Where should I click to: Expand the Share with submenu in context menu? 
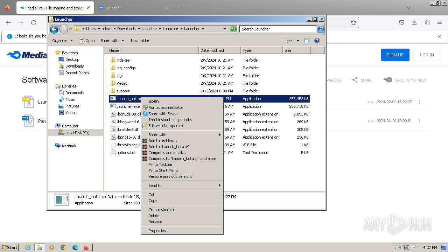pyautogui.click(x=182, y=135)
